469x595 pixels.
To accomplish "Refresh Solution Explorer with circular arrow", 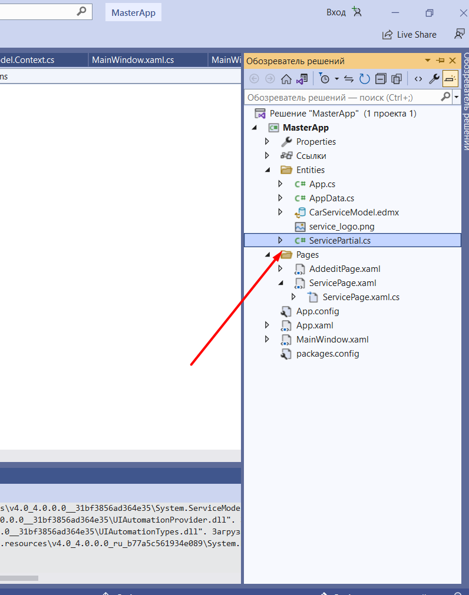I will [x=364, y=79].
